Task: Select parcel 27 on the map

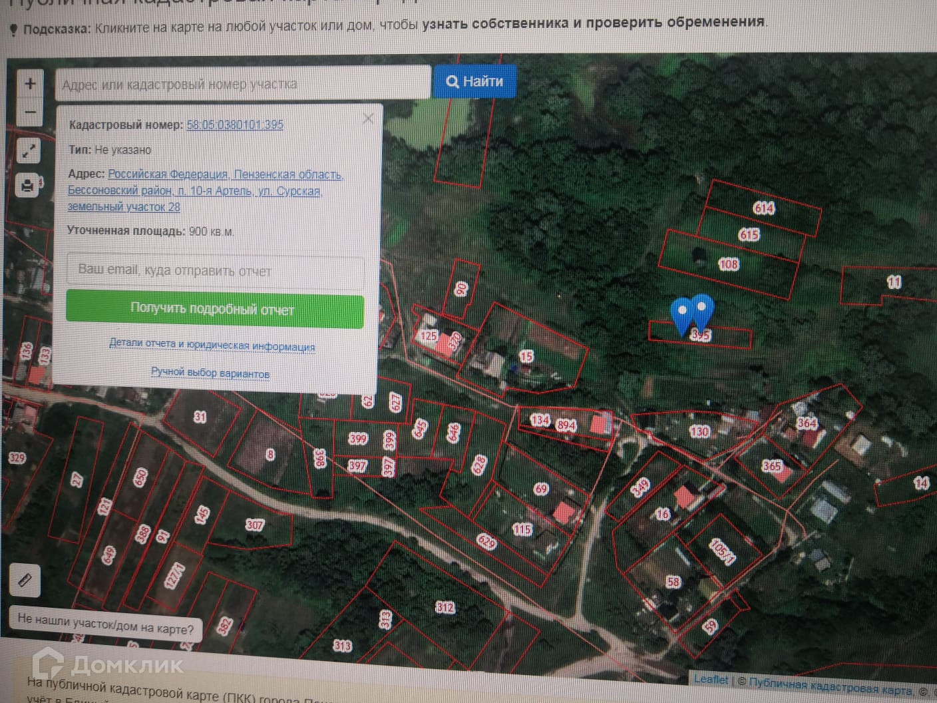Action: pos(77,480)
